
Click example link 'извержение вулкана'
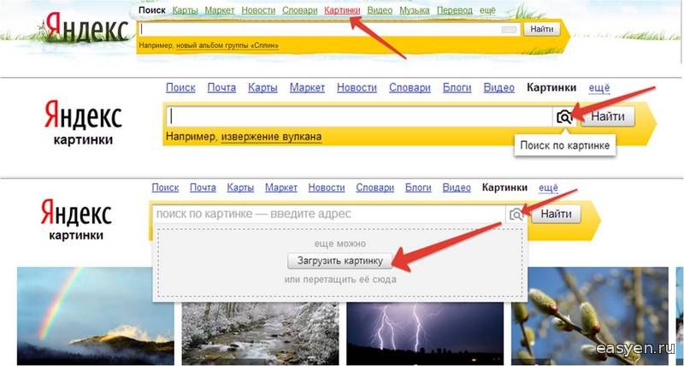coord(271,137)
